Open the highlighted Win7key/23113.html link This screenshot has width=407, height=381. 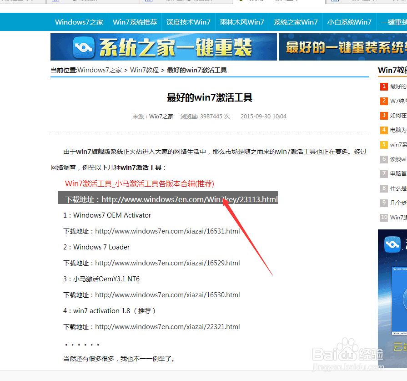pos(190,199)
